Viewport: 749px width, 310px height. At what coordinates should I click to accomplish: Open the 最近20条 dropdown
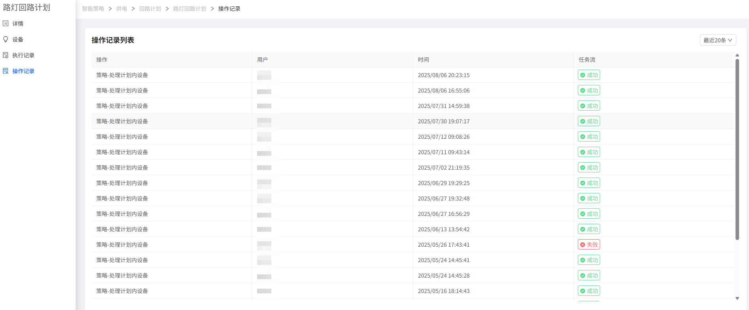coord(718,40)
